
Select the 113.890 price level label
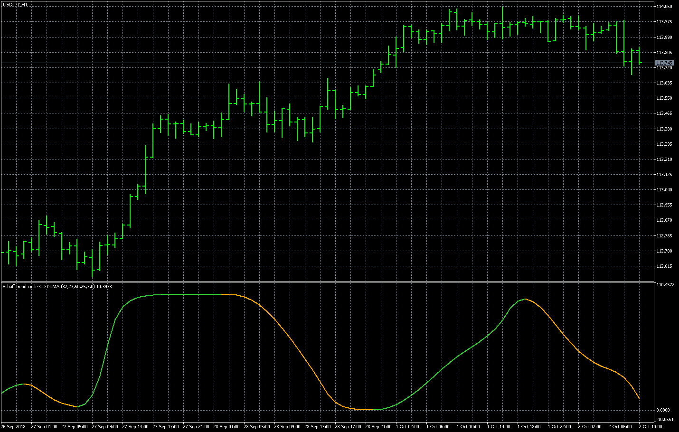(x=664, y=38)
